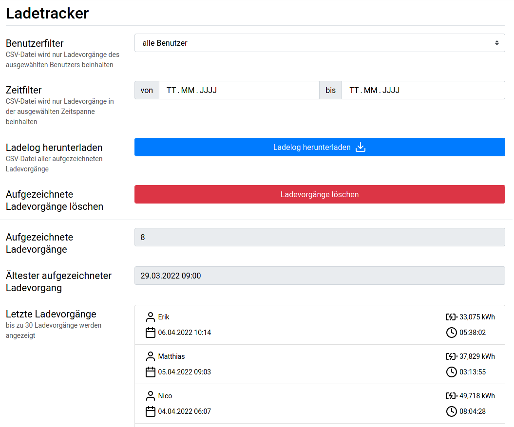Open the Benutzerfilter 'alle Benutzer' dropdown
Viewport: 514px width, 427px height.
tap(320, 43)
